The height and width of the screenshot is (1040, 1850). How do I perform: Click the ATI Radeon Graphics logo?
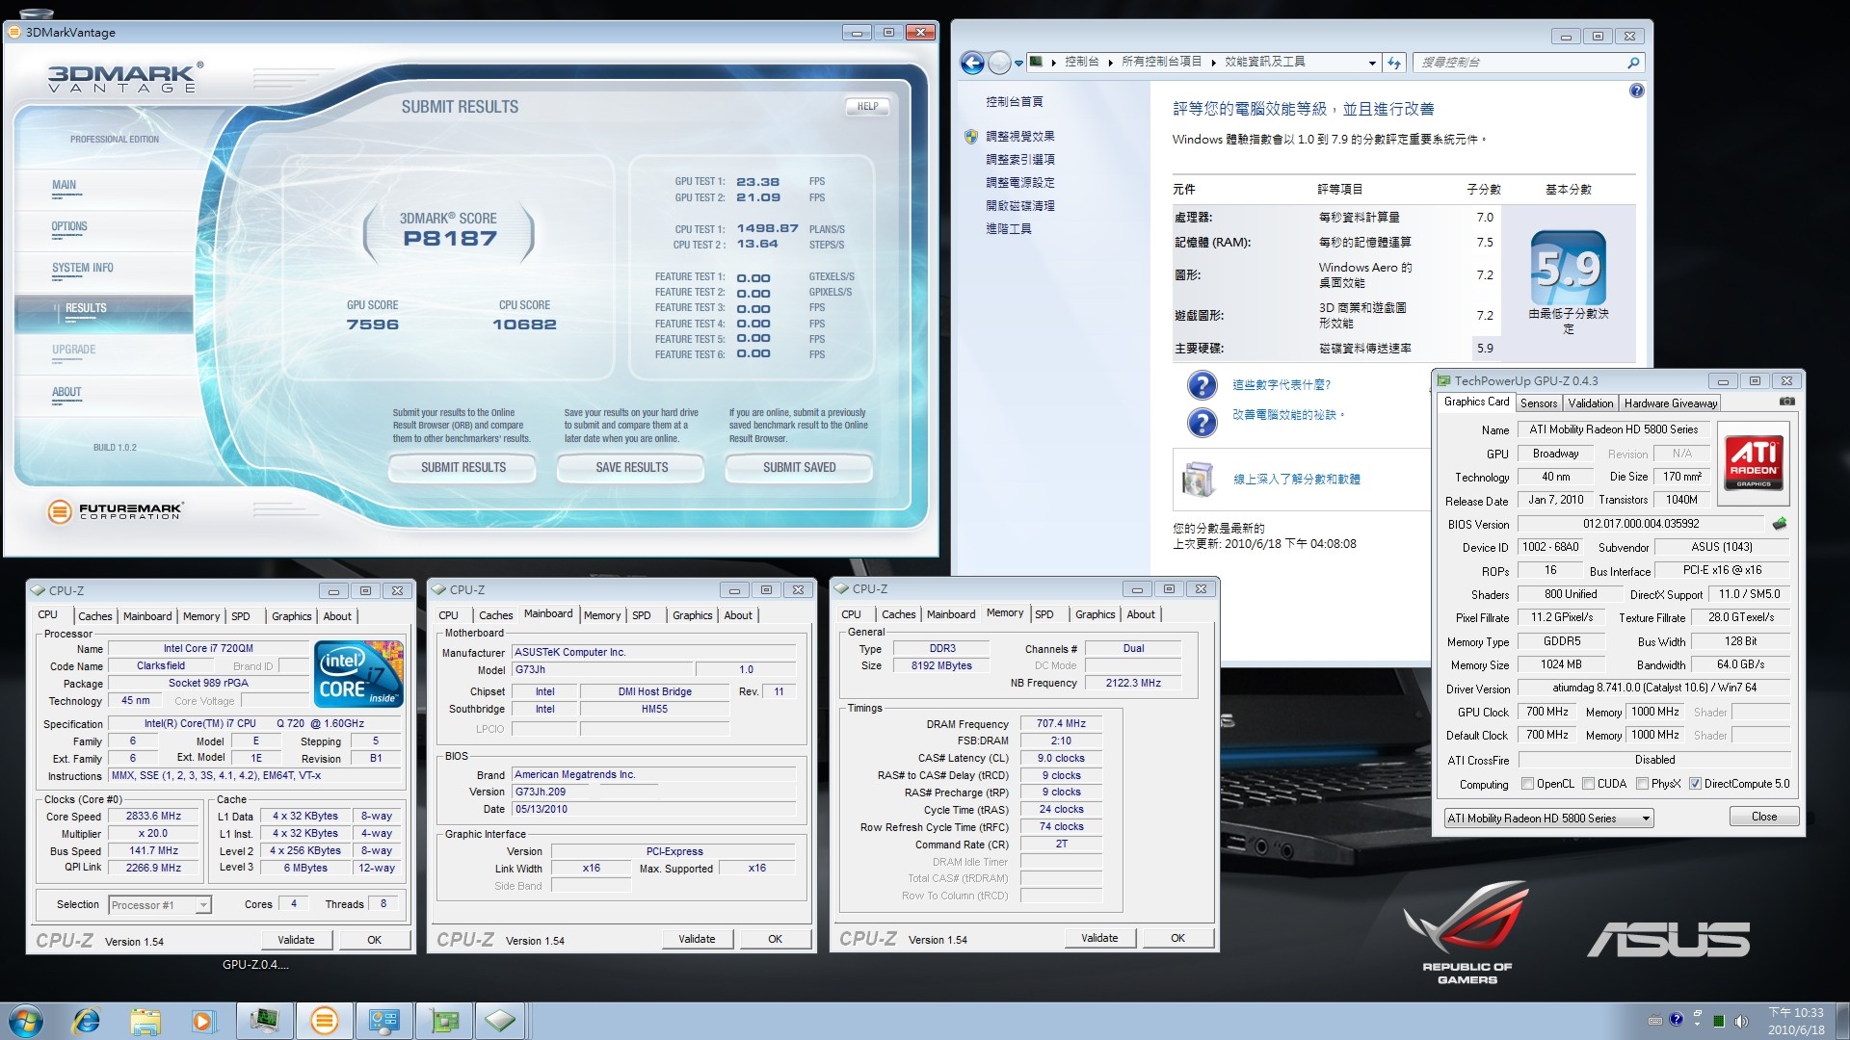click(1754, 463)
